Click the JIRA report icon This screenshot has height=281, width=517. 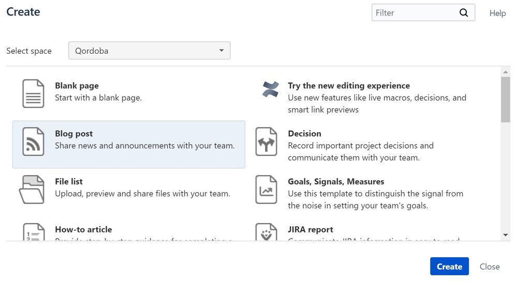pyautogui.click(x=267, y=232)
